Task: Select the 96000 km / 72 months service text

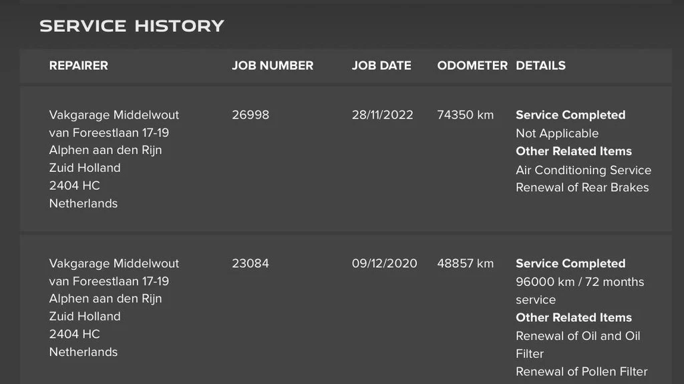Action: 580,282
